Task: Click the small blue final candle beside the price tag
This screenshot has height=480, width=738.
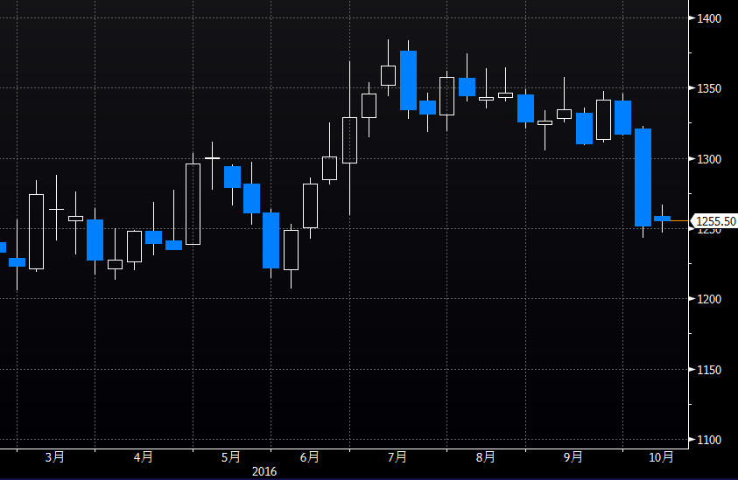Action: tap(662, 219)
